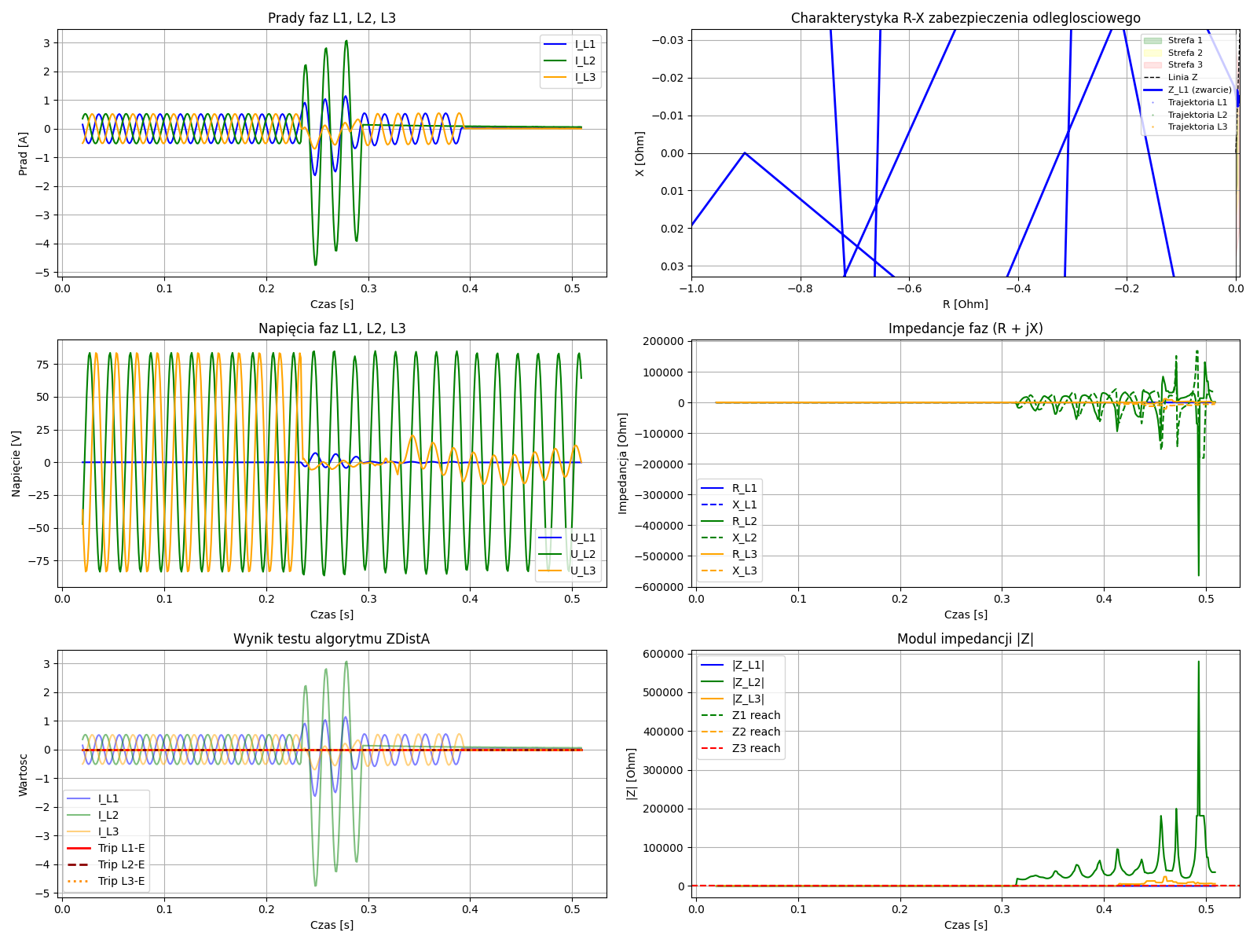The image size is (1257, 943).
Task: Click the 'Impedancje faz (R + jX)' title
Action: click(x=966, y=328)
